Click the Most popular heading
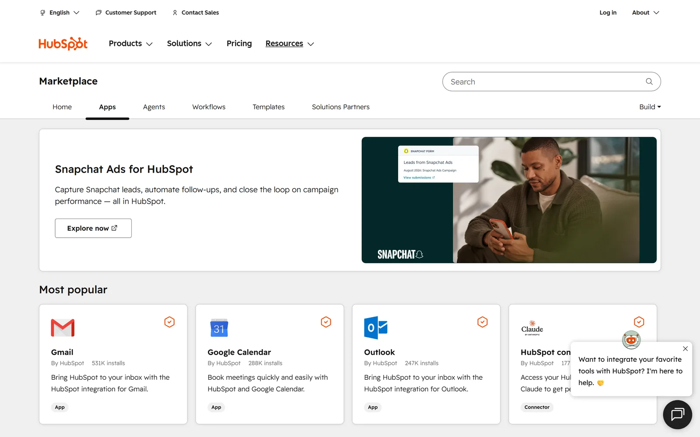Screen dimensions: 700x437 coord(73,290)
